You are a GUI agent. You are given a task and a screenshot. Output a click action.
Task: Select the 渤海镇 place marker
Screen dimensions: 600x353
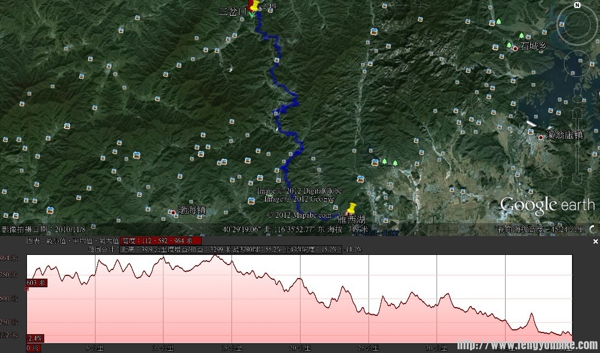pyautogui.click(x=173, y=213)
